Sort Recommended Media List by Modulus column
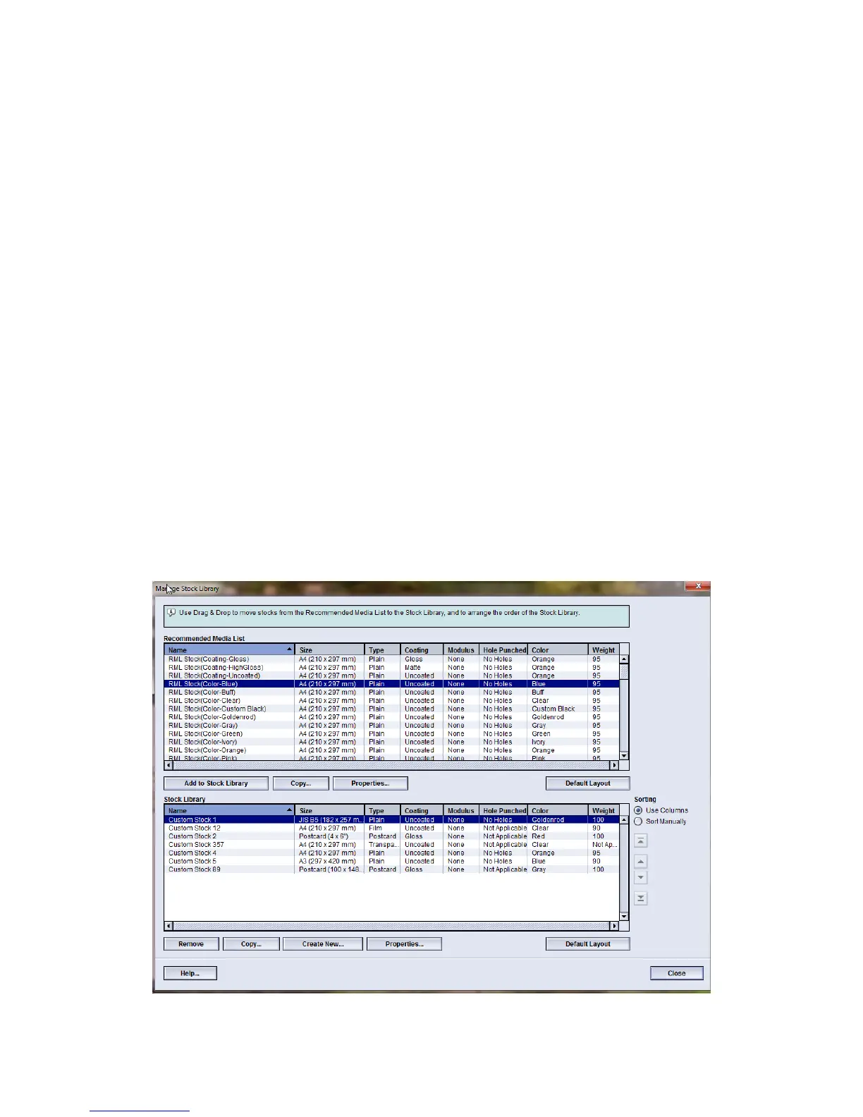The height and width of the screenshot is (1117, 863). coord(461,650)
